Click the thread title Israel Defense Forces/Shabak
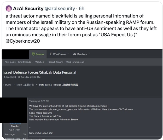163x140 pixels. point(40,72)
